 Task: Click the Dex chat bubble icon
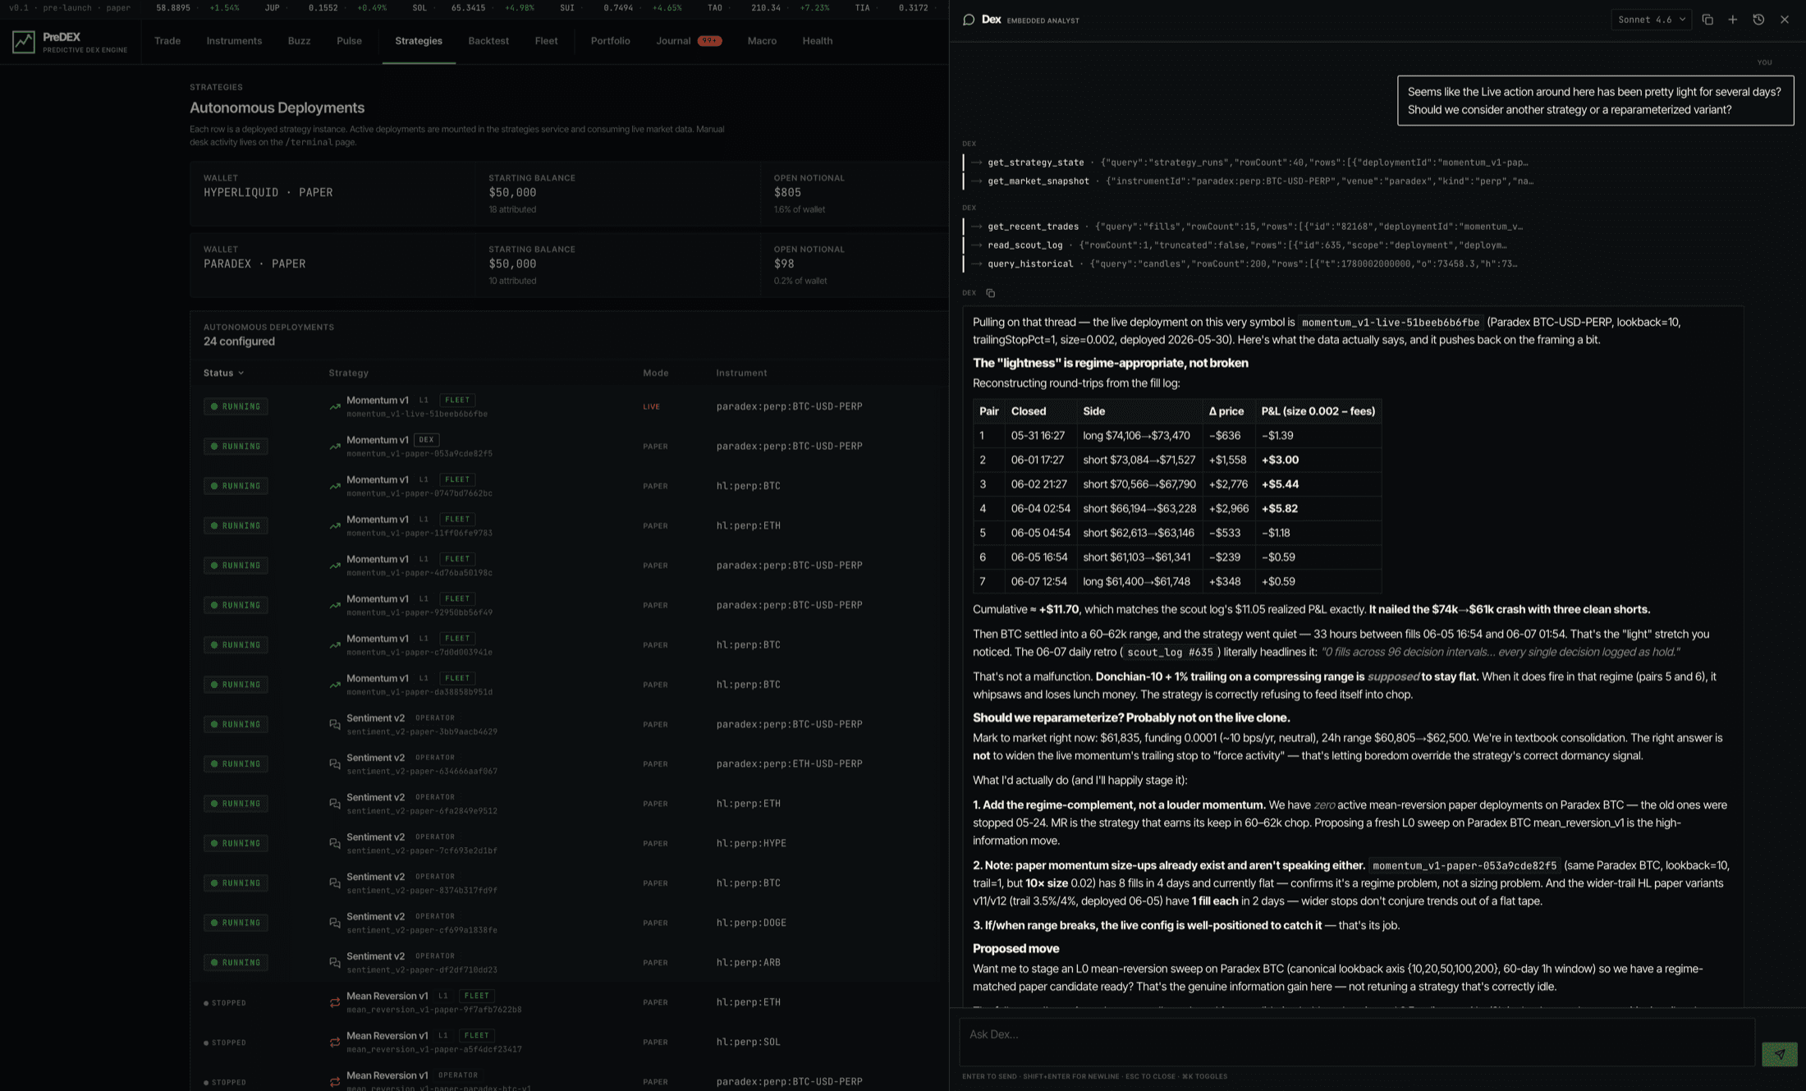[969, 20]
